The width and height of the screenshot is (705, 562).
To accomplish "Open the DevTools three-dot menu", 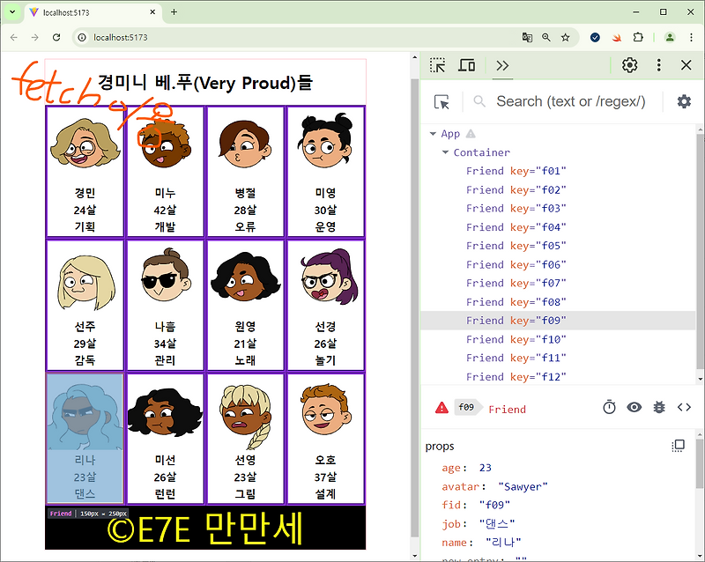I will click(x=658, y=65).
